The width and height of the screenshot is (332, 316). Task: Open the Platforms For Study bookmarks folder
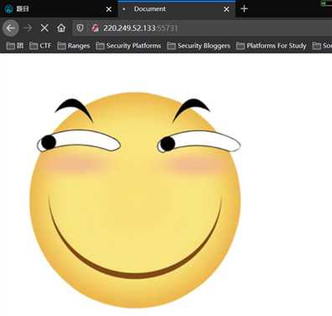coord(271,45)
